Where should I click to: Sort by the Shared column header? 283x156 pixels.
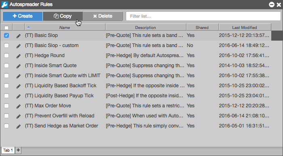pos(202,27)
